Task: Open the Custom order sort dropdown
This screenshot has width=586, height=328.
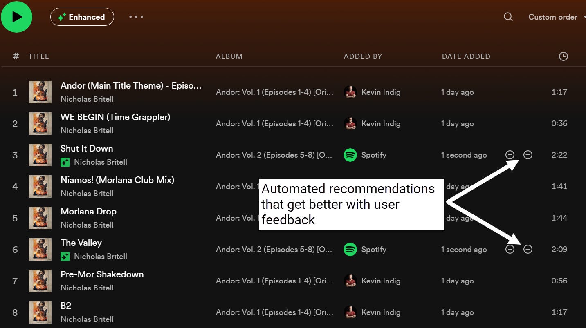Action: pos(557,17)
